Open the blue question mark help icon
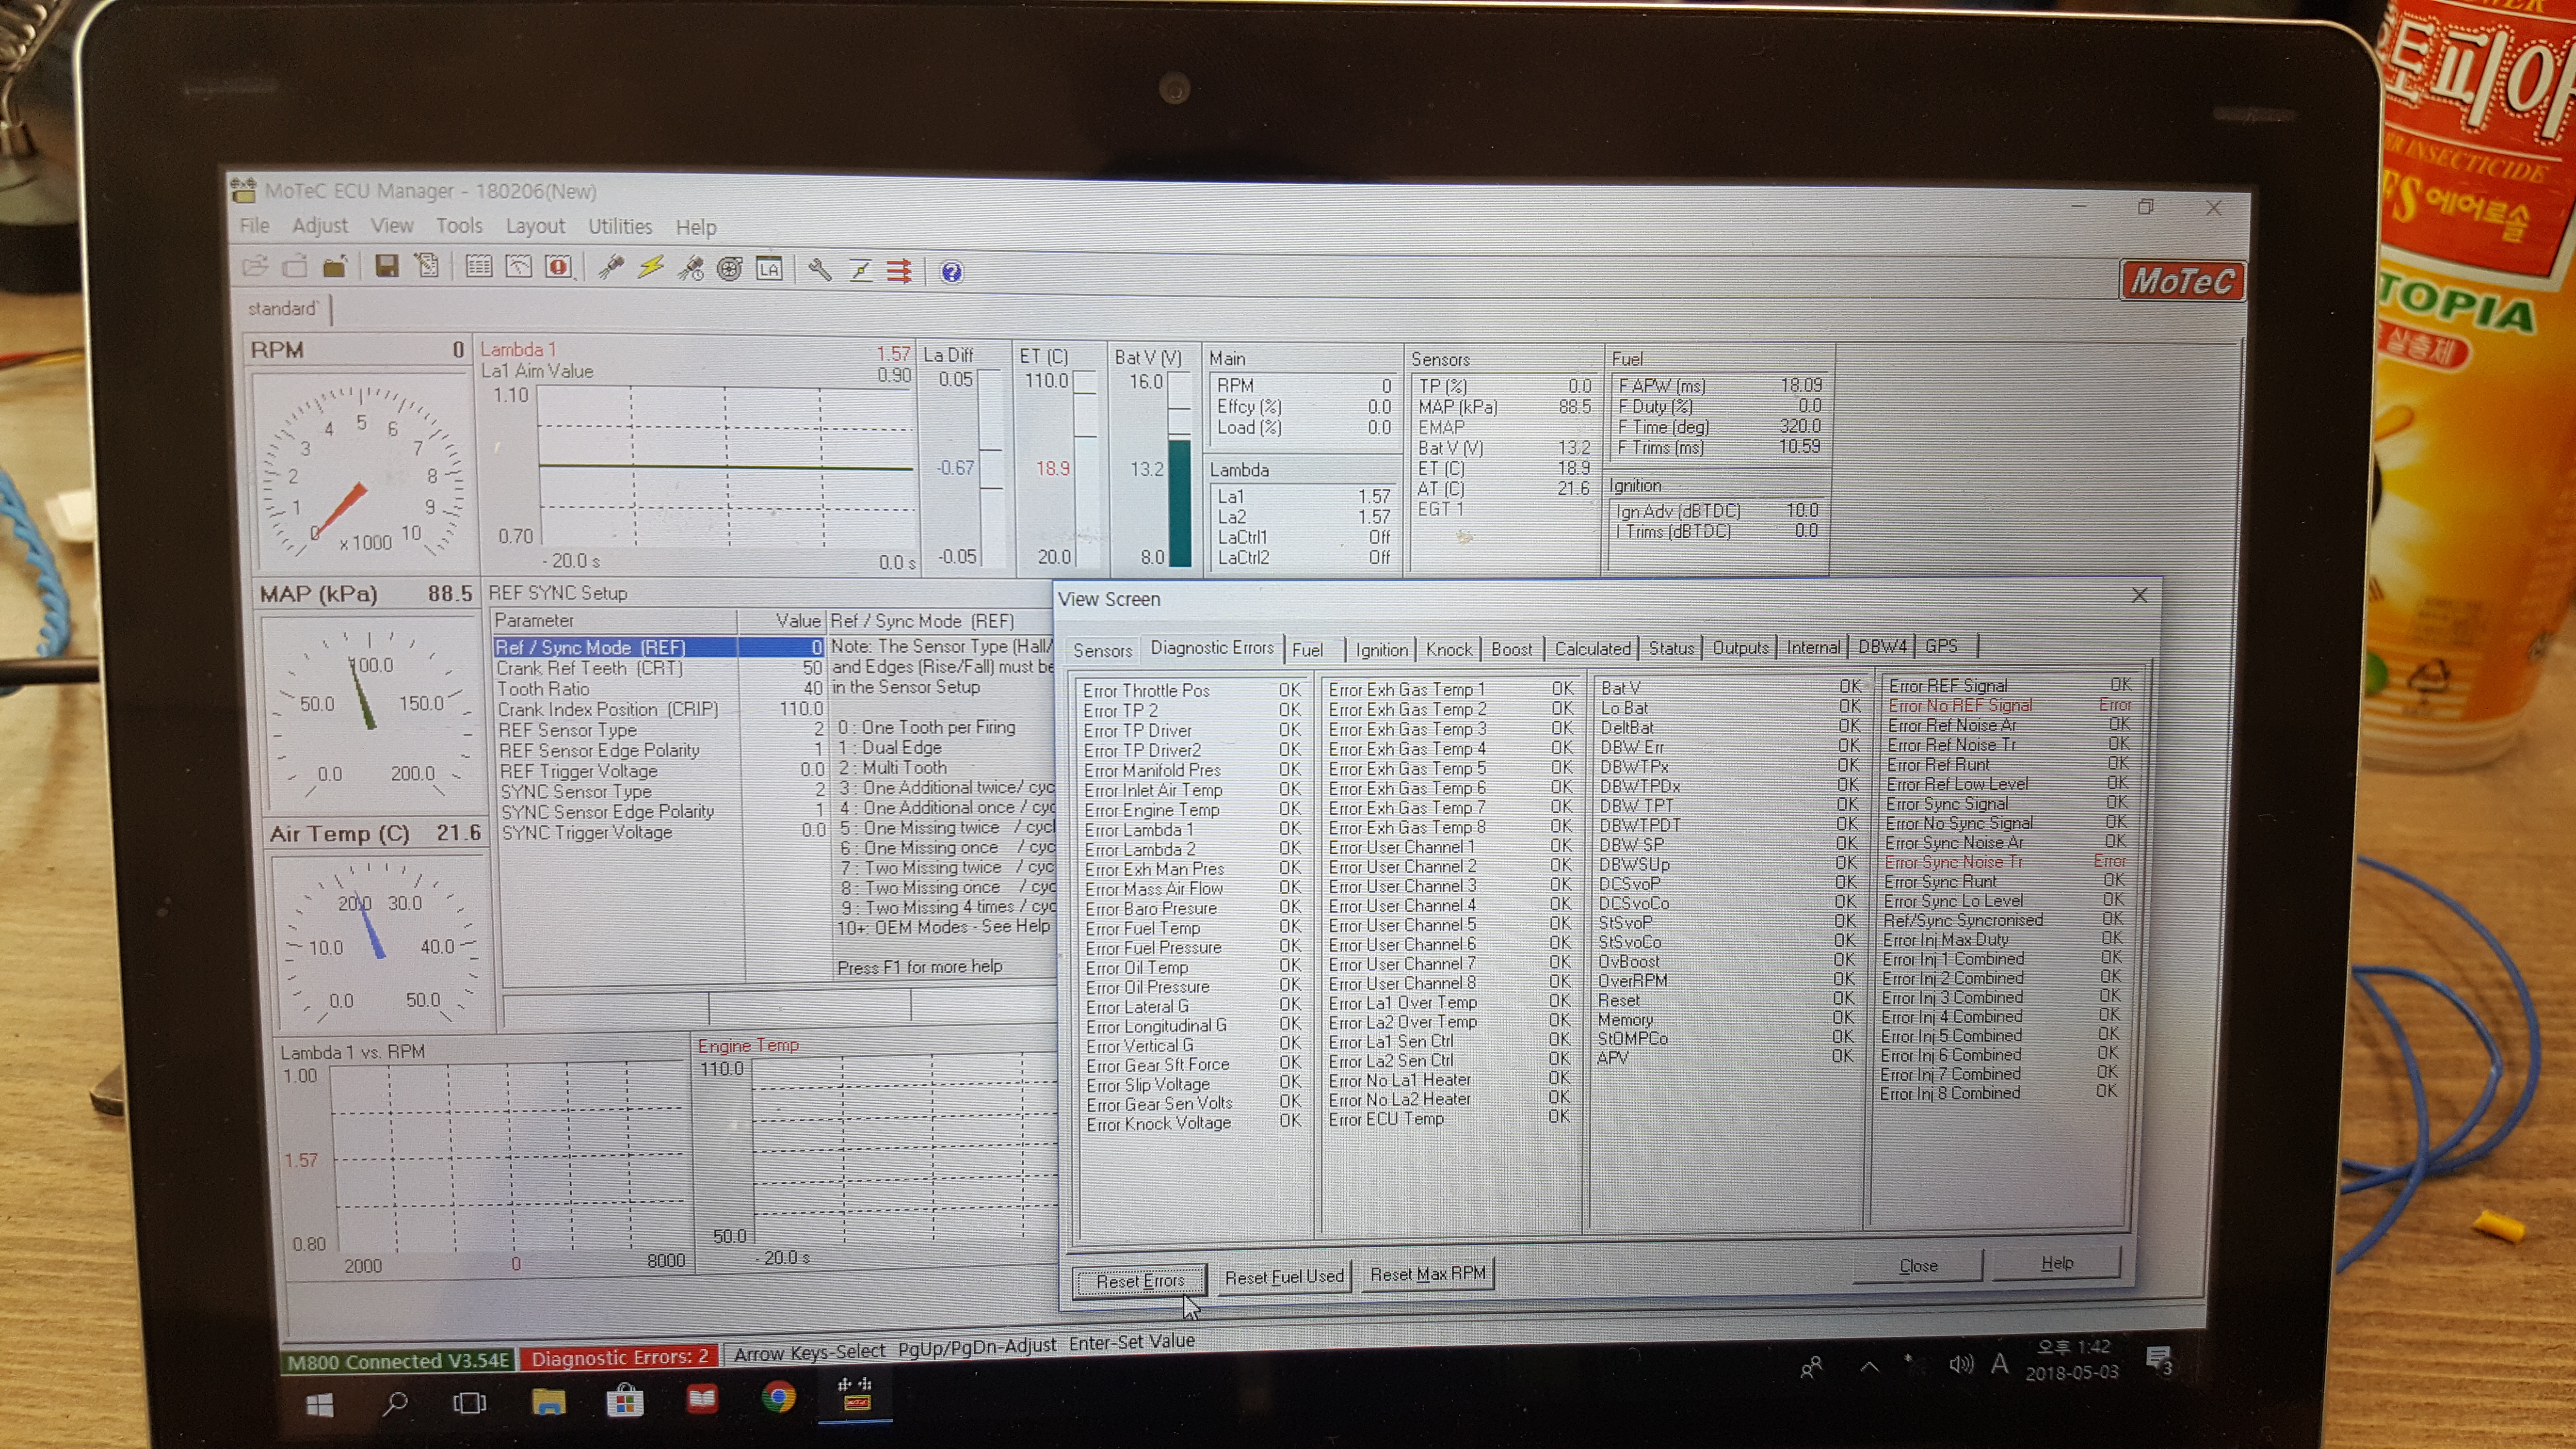 point(951,272)
